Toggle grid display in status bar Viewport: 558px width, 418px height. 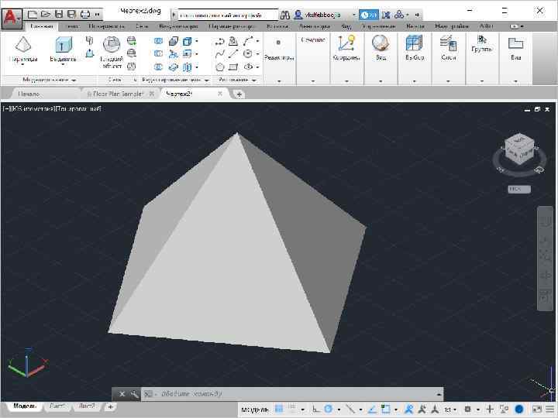(x=279, y=409)
